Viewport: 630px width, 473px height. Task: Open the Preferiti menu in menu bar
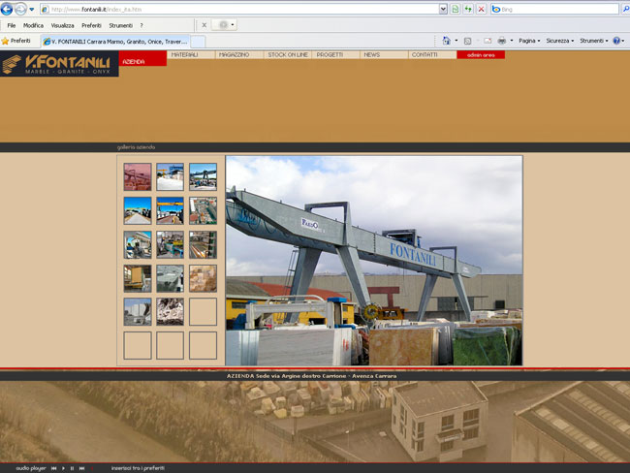pos(91,25)
